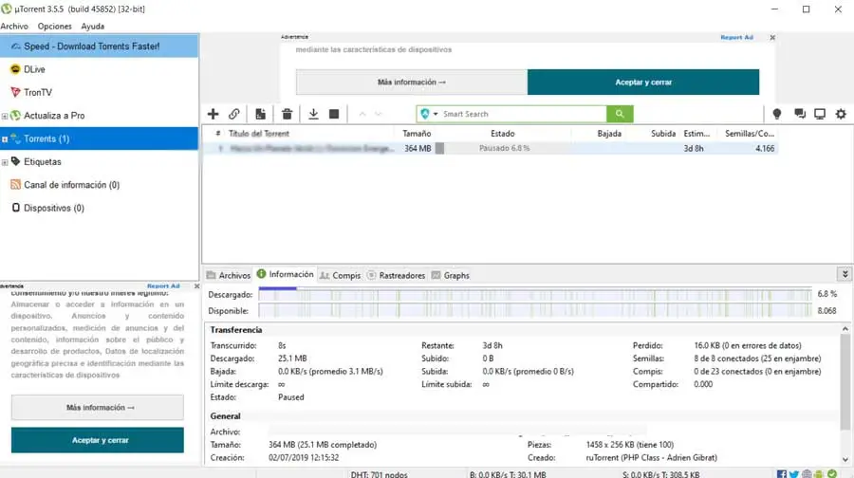Switch to the Información tab

[x=286, y=274]
